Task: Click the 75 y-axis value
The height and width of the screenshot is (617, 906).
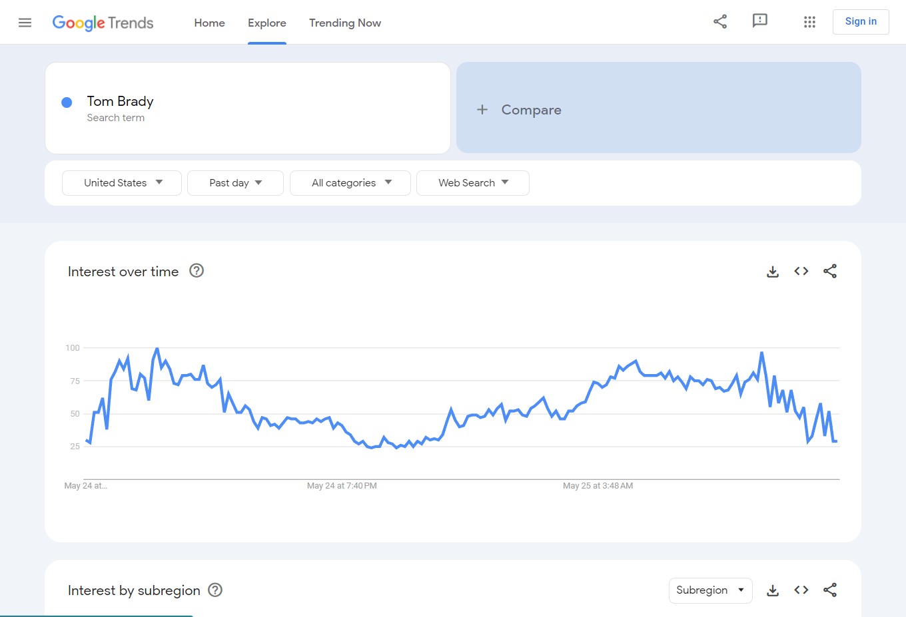Action: click(x=75, y=381)
